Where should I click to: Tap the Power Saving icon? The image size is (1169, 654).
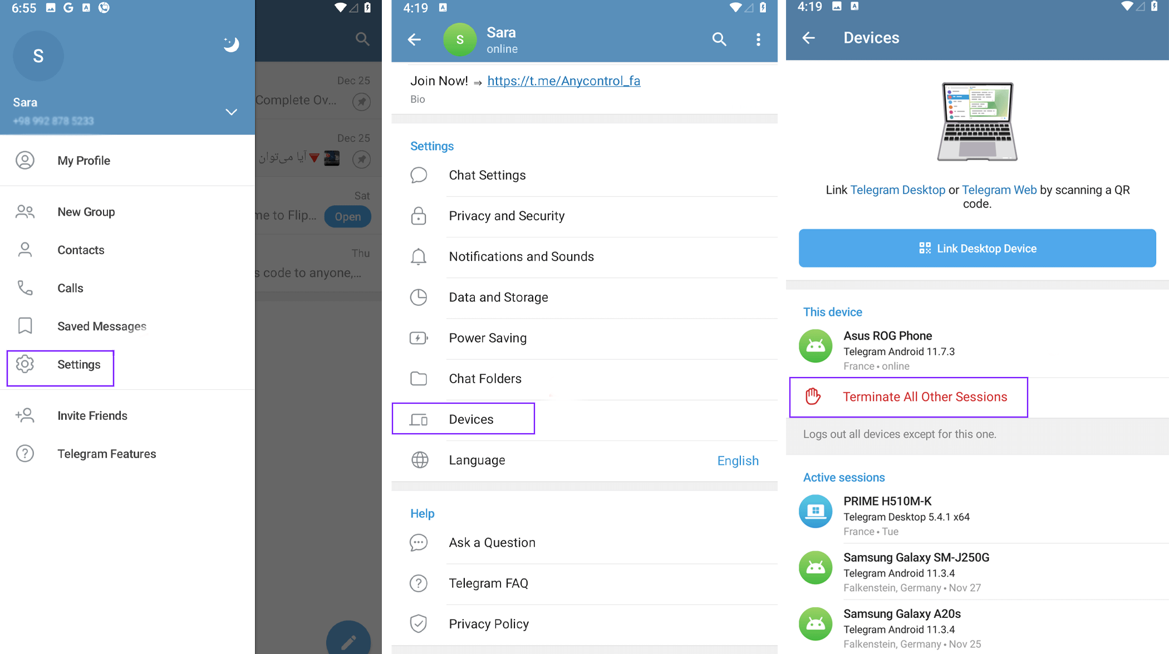419,338
